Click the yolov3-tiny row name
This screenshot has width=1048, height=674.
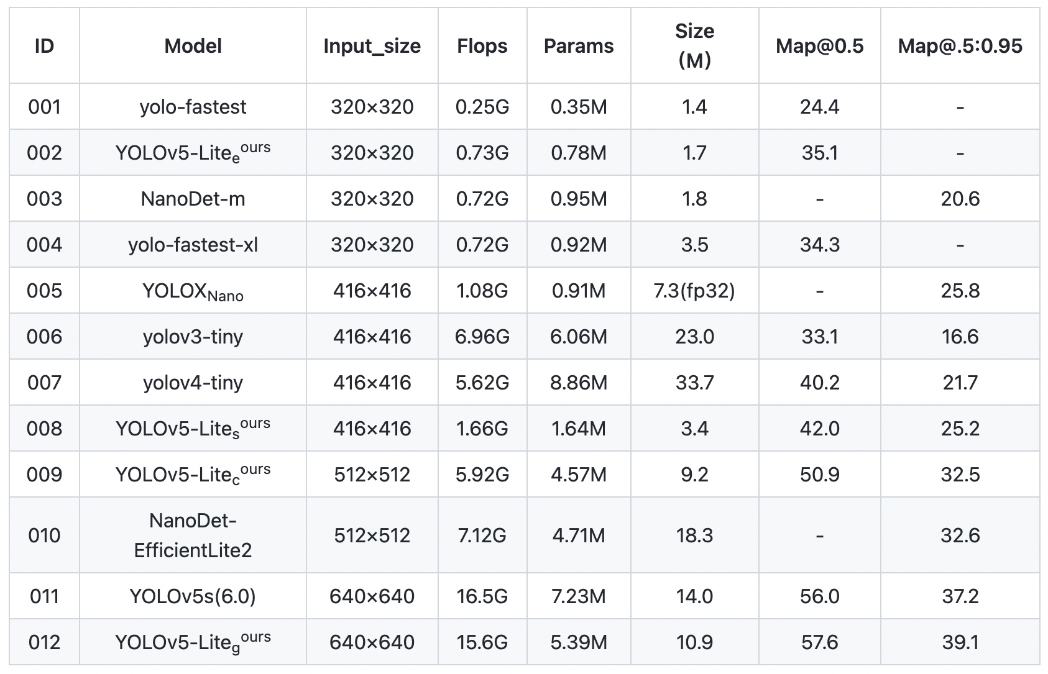pos(193,337)
